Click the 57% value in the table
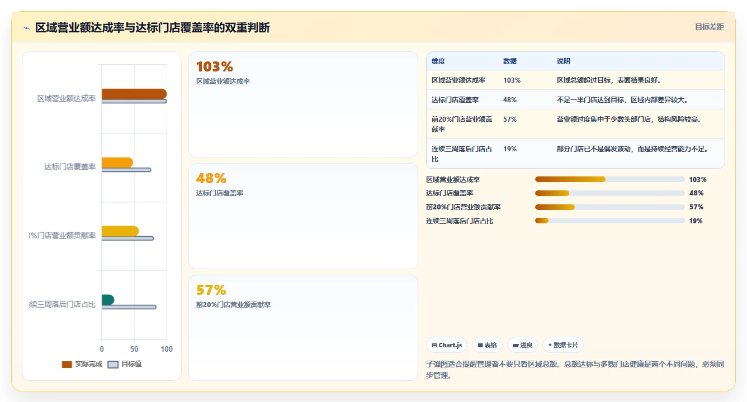The image size is (747, 402). point(510,119)
